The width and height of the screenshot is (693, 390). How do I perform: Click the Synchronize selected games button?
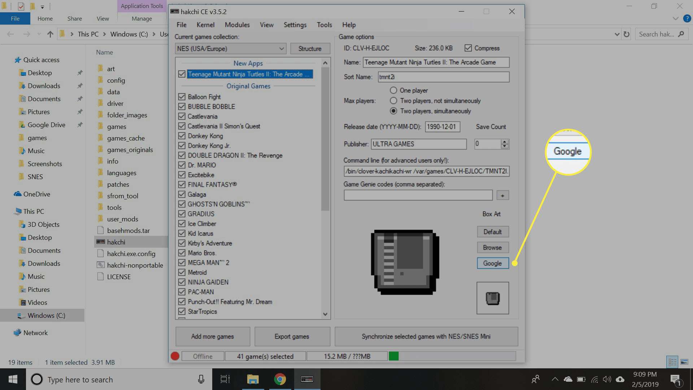pos(426,336)
